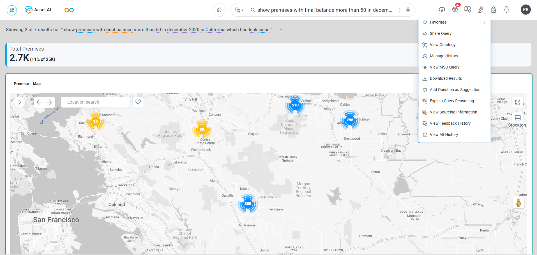Click the heart favorite location button

point(138,102)
